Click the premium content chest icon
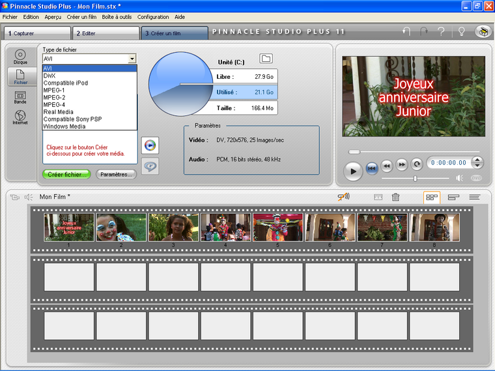 pos(483,31)
